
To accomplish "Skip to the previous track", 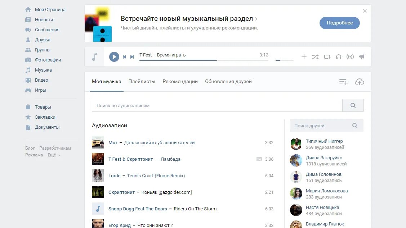I will (125, 57).
